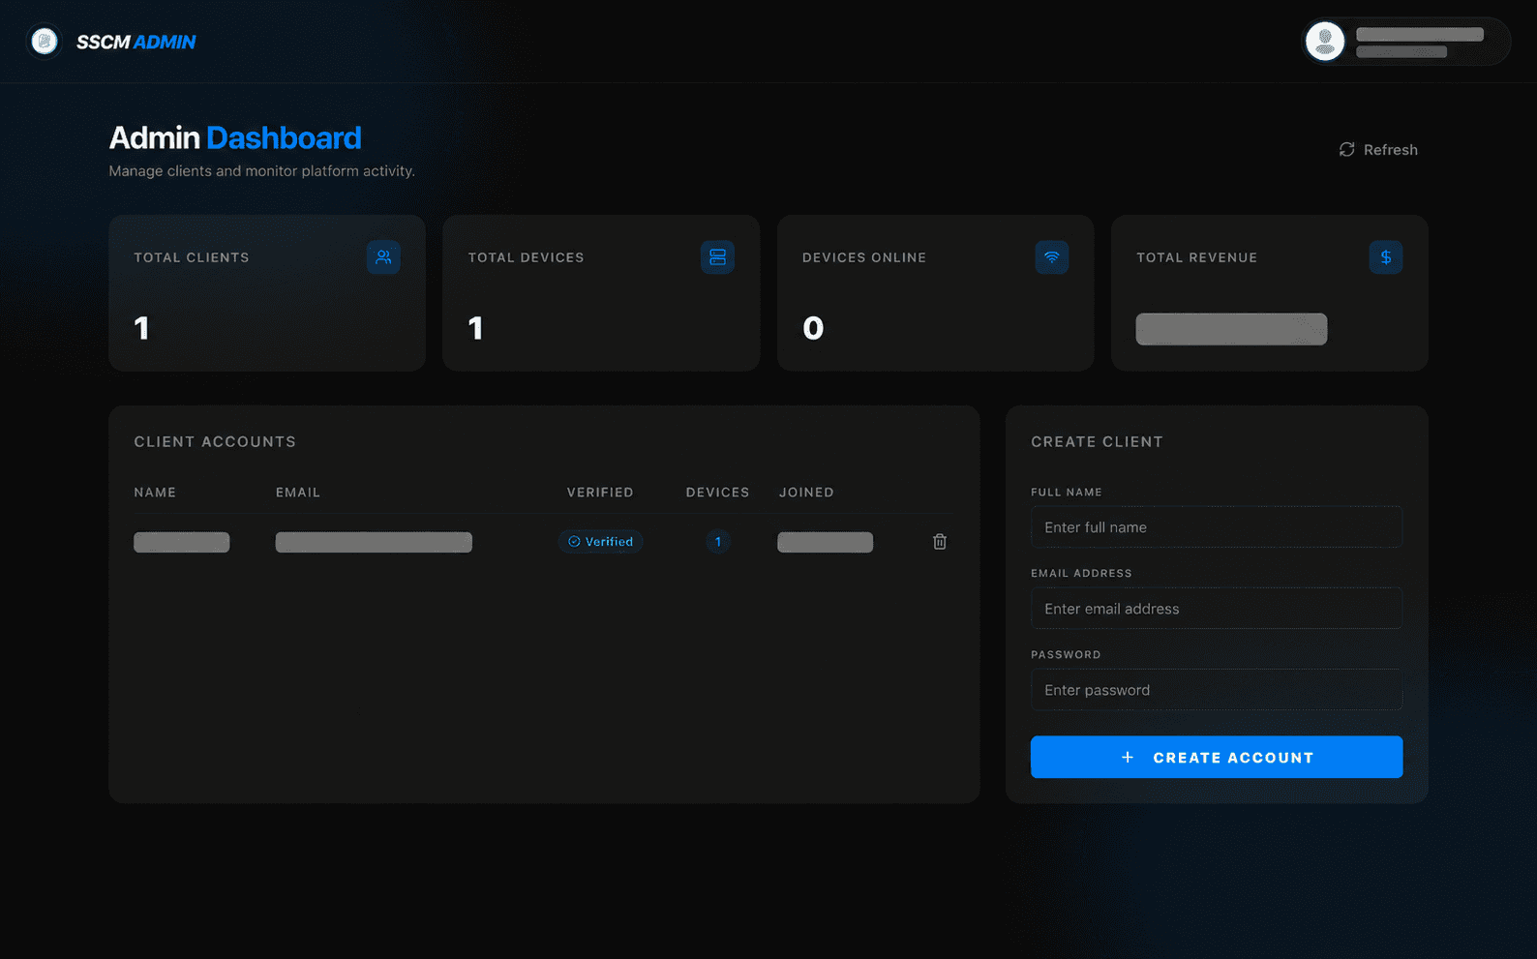Click the Devices Online wifi icon

1052,257
